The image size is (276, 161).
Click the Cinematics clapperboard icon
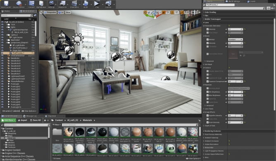click(74, 3)
